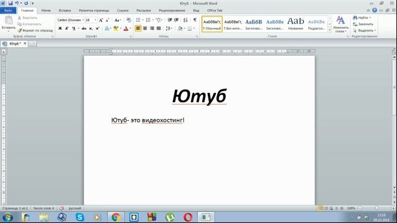Image resolution: width=397 pixels, height=223 pixels.
Task: Open the line spacing dropdown
Action: (x=172, y=28)
